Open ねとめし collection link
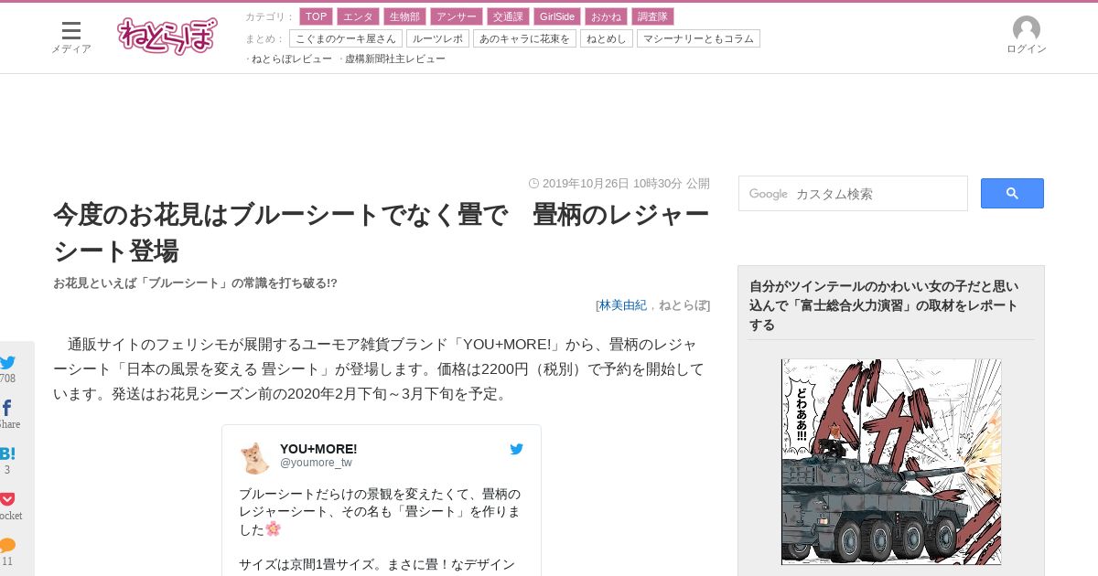Image resolution: width=1098 pixels, height=576 pixels. tap(607, 38)
